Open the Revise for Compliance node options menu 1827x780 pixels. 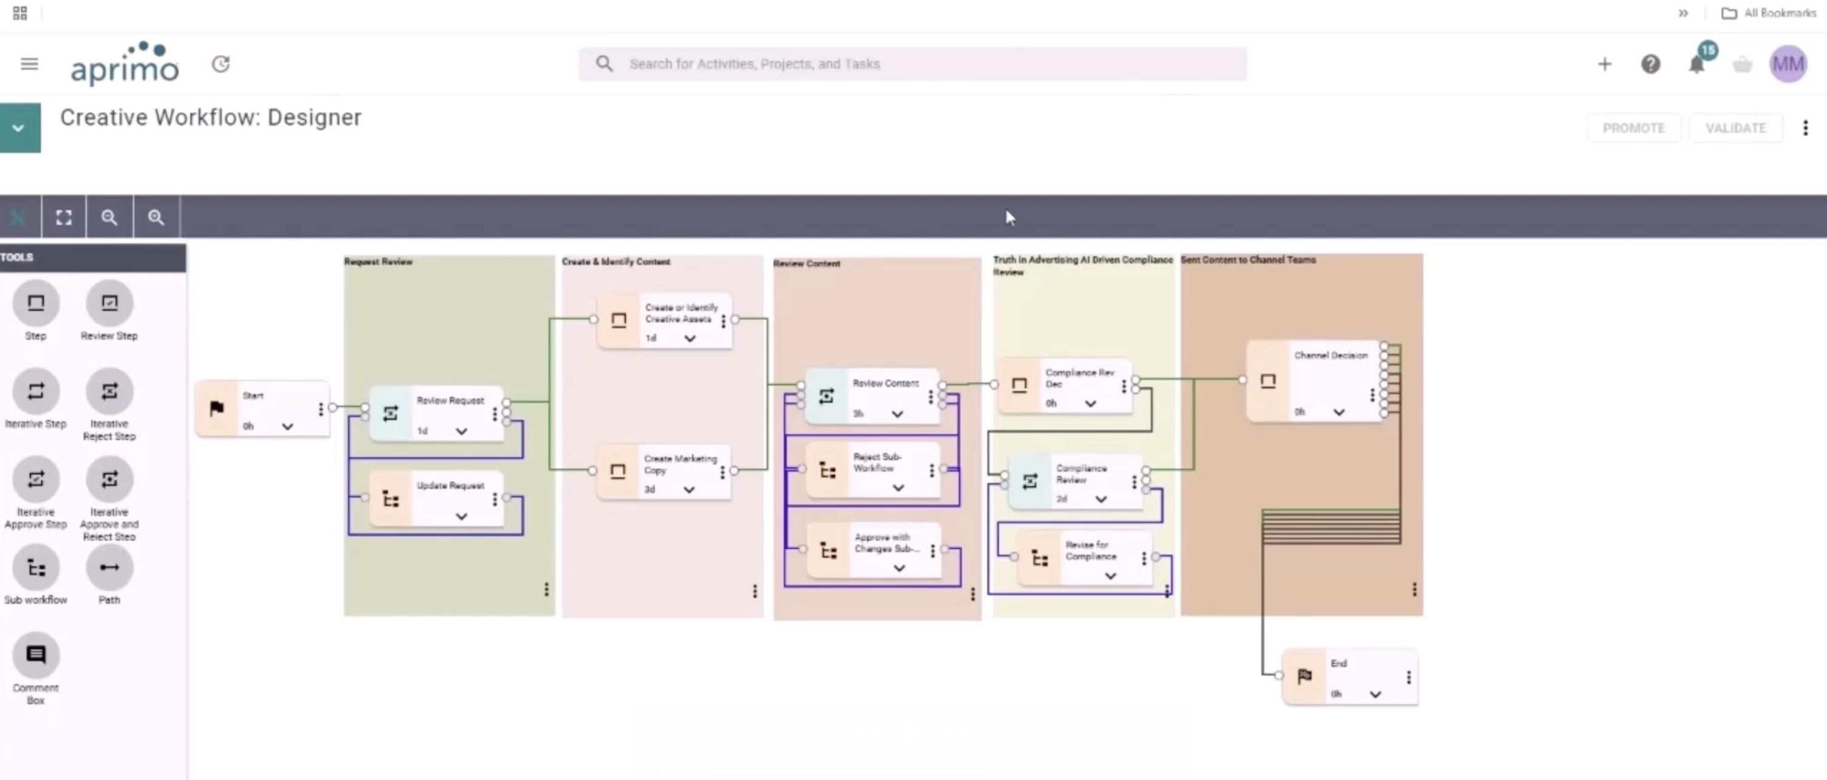[x=1144, y=558]
